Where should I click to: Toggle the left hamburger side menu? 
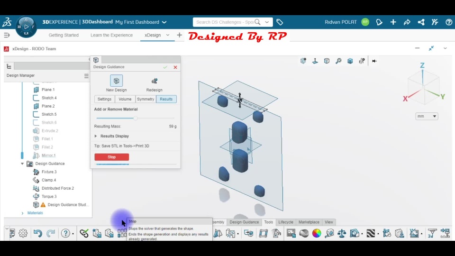tap(7, 35)
